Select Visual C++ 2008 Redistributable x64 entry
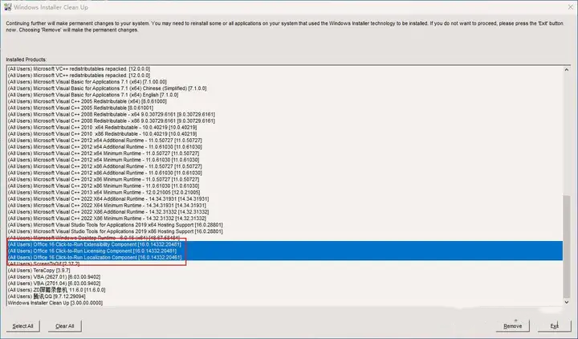Viewport: 578px width, 339px height. click(x=112, y=114)
